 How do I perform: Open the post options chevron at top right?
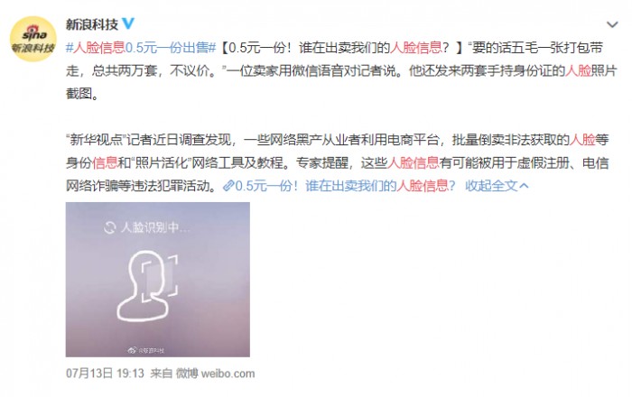[x=612, y=25]
